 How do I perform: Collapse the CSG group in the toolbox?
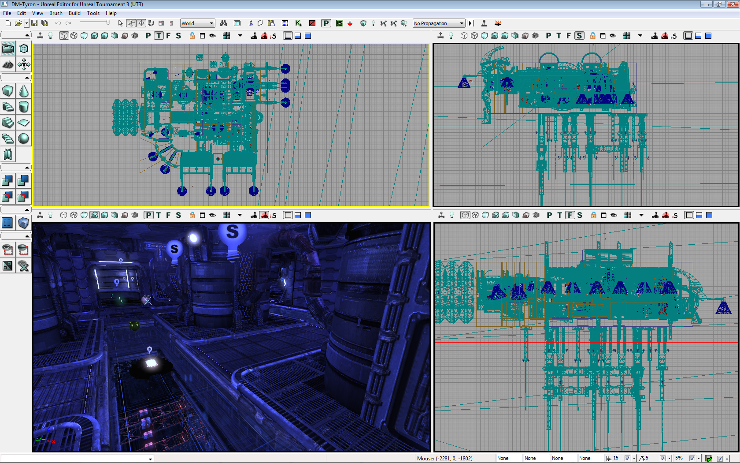[16, 167]
